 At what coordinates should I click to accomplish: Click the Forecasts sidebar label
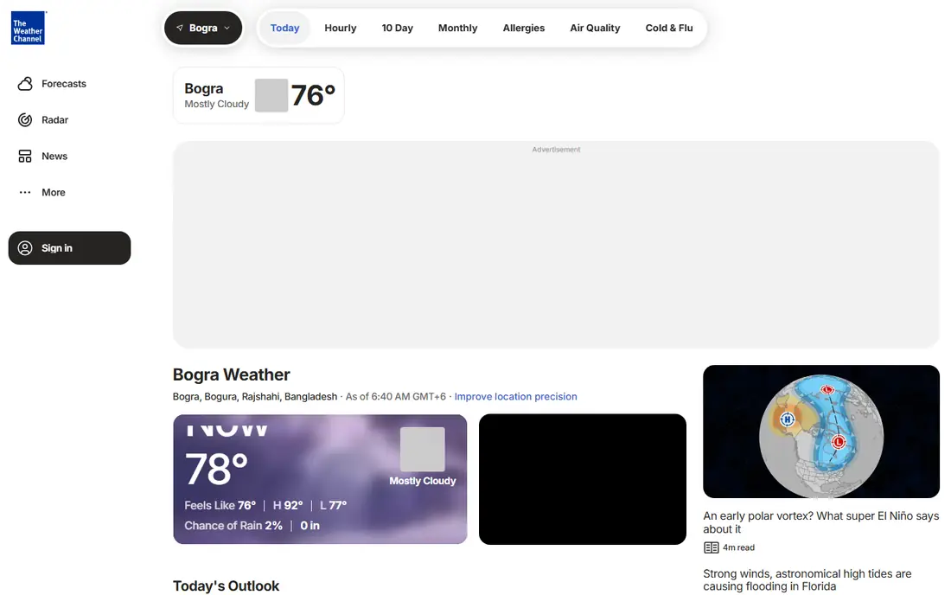tap(64, 84)
